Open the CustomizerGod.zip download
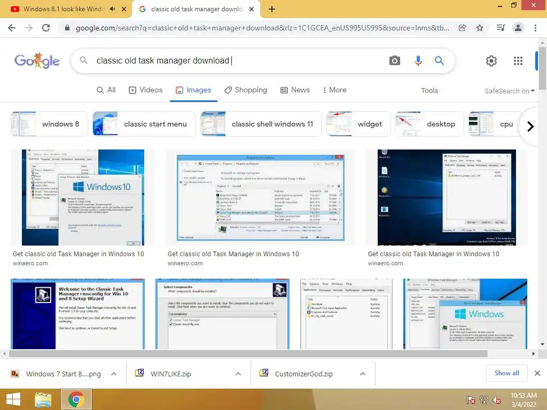 pyautogui.click(x=297, y=374)
